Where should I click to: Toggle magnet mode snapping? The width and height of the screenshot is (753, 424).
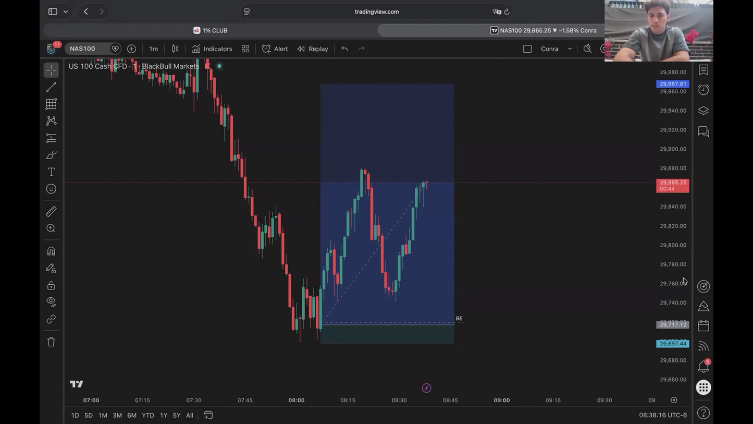(x=51, y=251)
